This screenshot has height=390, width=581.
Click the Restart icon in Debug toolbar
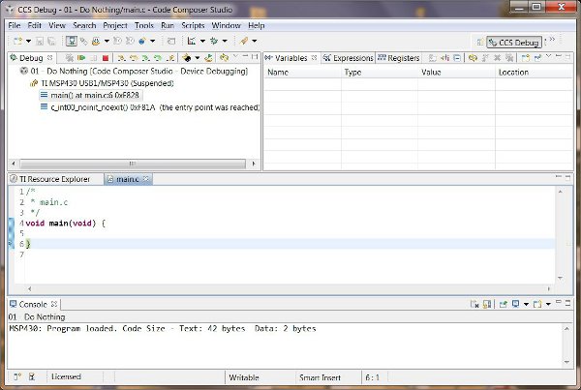coord(208,58)
